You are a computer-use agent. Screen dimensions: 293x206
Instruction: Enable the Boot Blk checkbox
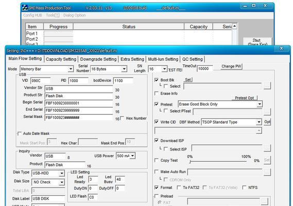pyautogui.click(x=157, y=80)
